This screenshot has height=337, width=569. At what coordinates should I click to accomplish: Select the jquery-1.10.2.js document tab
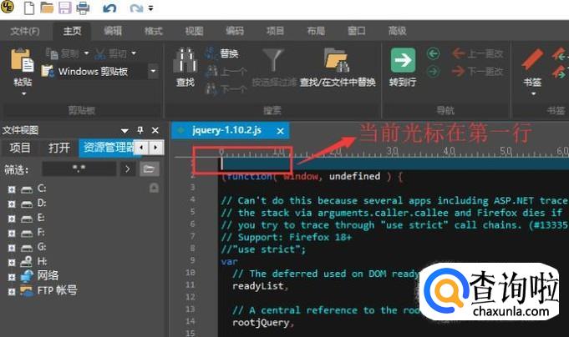tap(226, 130)
